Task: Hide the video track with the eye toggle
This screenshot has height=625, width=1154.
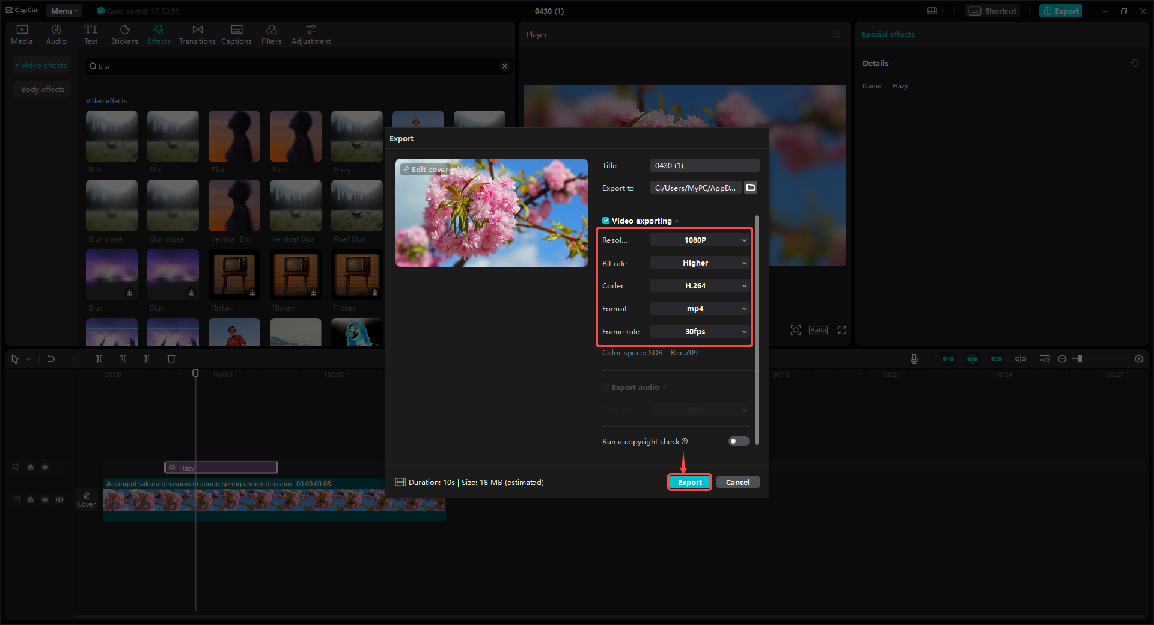Action: click(x=45, y=499)
